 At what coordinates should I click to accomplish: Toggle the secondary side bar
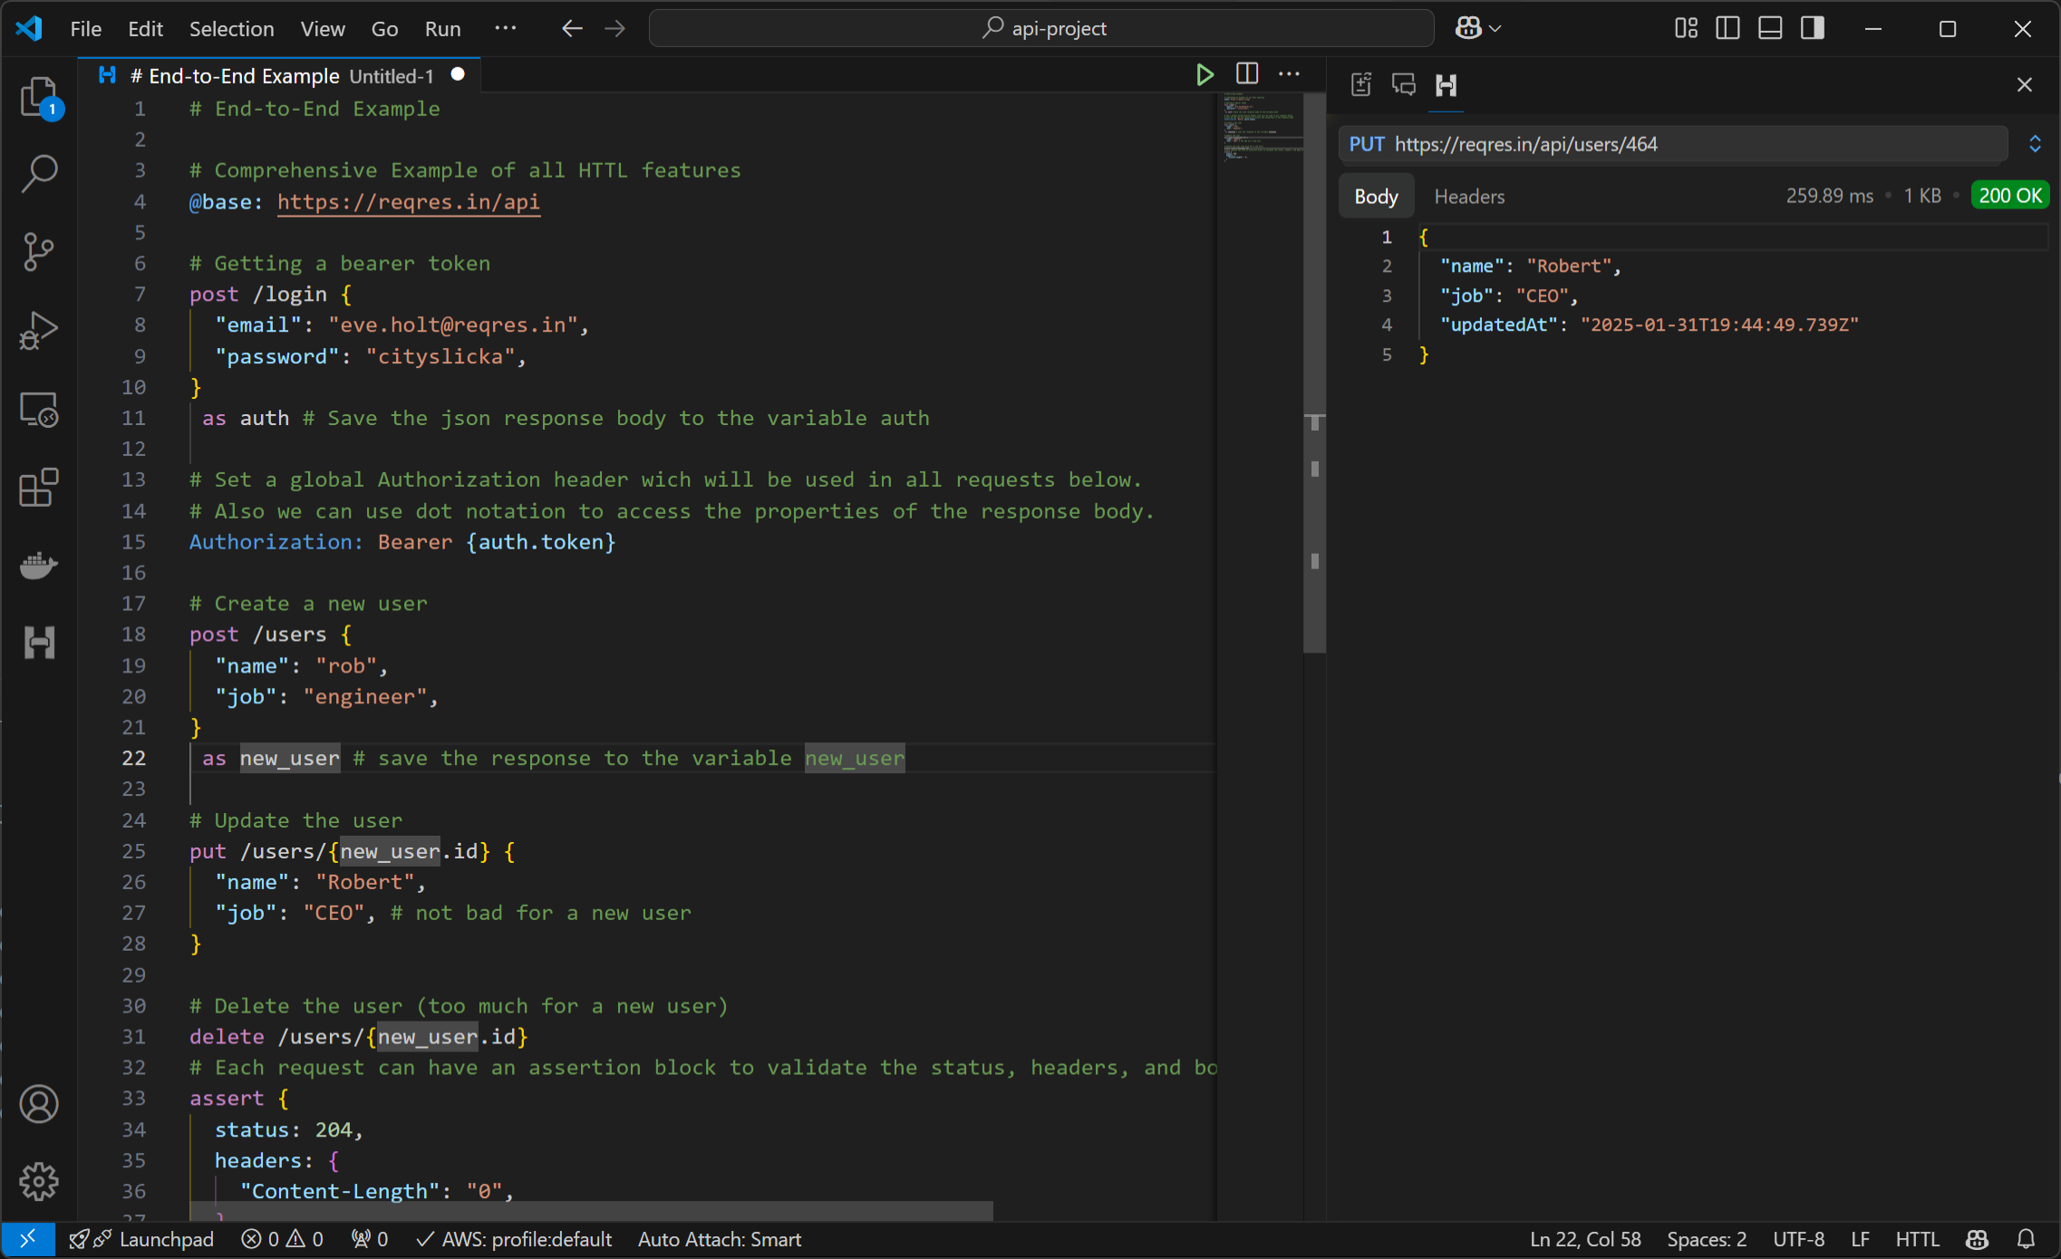[x=1812, y=28]
